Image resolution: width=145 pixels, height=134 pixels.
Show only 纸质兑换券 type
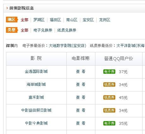tap(67, 30)
